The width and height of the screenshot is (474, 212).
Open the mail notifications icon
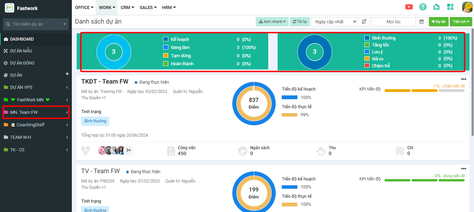point(437,7)
